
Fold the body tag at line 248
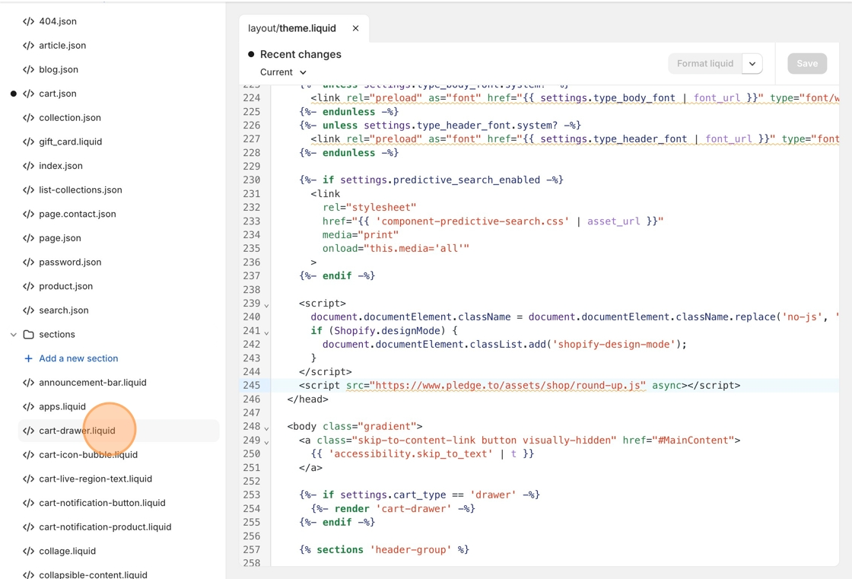pyautogui.click(x=266, y=428)
